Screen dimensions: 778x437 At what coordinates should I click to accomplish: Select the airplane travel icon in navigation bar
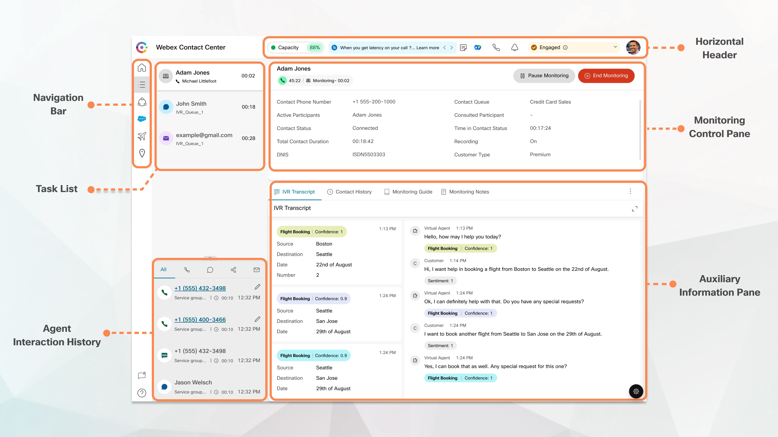pos(142,136)
